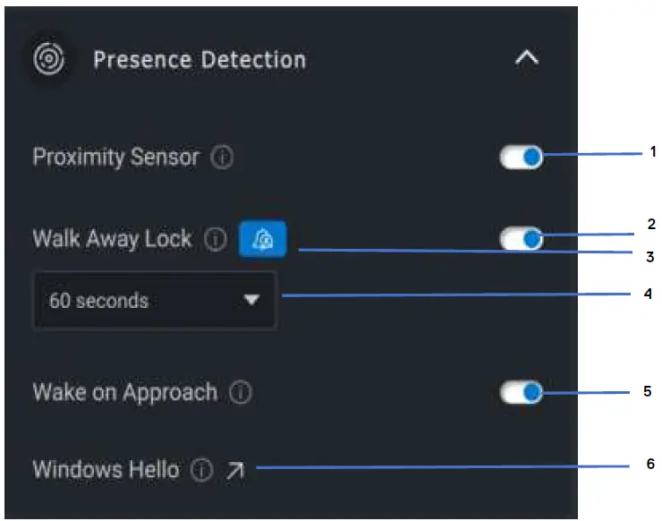Show info for Wake on Approach
662x521 pixels.
(241, 393)
